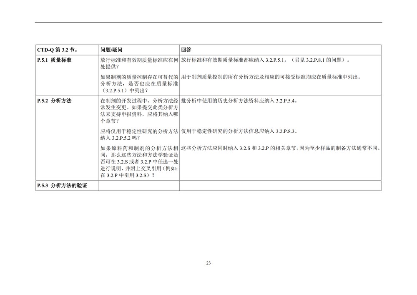Click the question starting '如果制剂的质量控制存在可替代的'

click(139, 84)
